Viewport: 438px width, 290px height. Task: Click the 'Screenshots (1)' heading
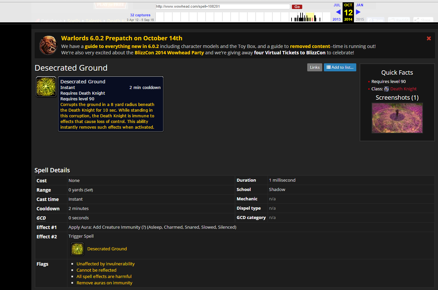tap(397, 97)
